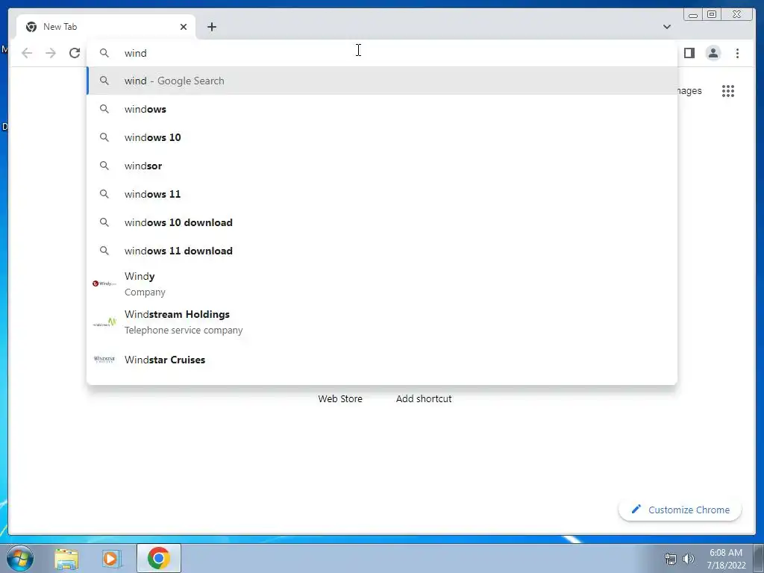This screenshot has height=573, width=764.
Task: Select 'windows 10 download' suggestion
Action: [x=381, y=222]
